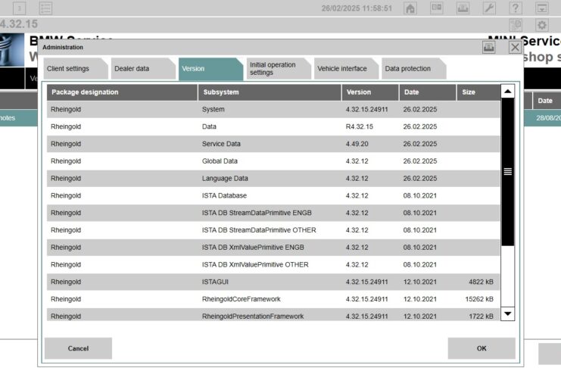561x368 pixels.
Task: Click the gear icon below top toolbar
Action: tap(541, 25)
